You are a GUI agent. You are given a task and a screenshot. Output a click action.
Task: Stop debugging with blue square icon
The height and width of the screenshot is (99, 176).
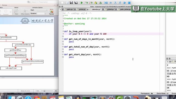(129, 3)
